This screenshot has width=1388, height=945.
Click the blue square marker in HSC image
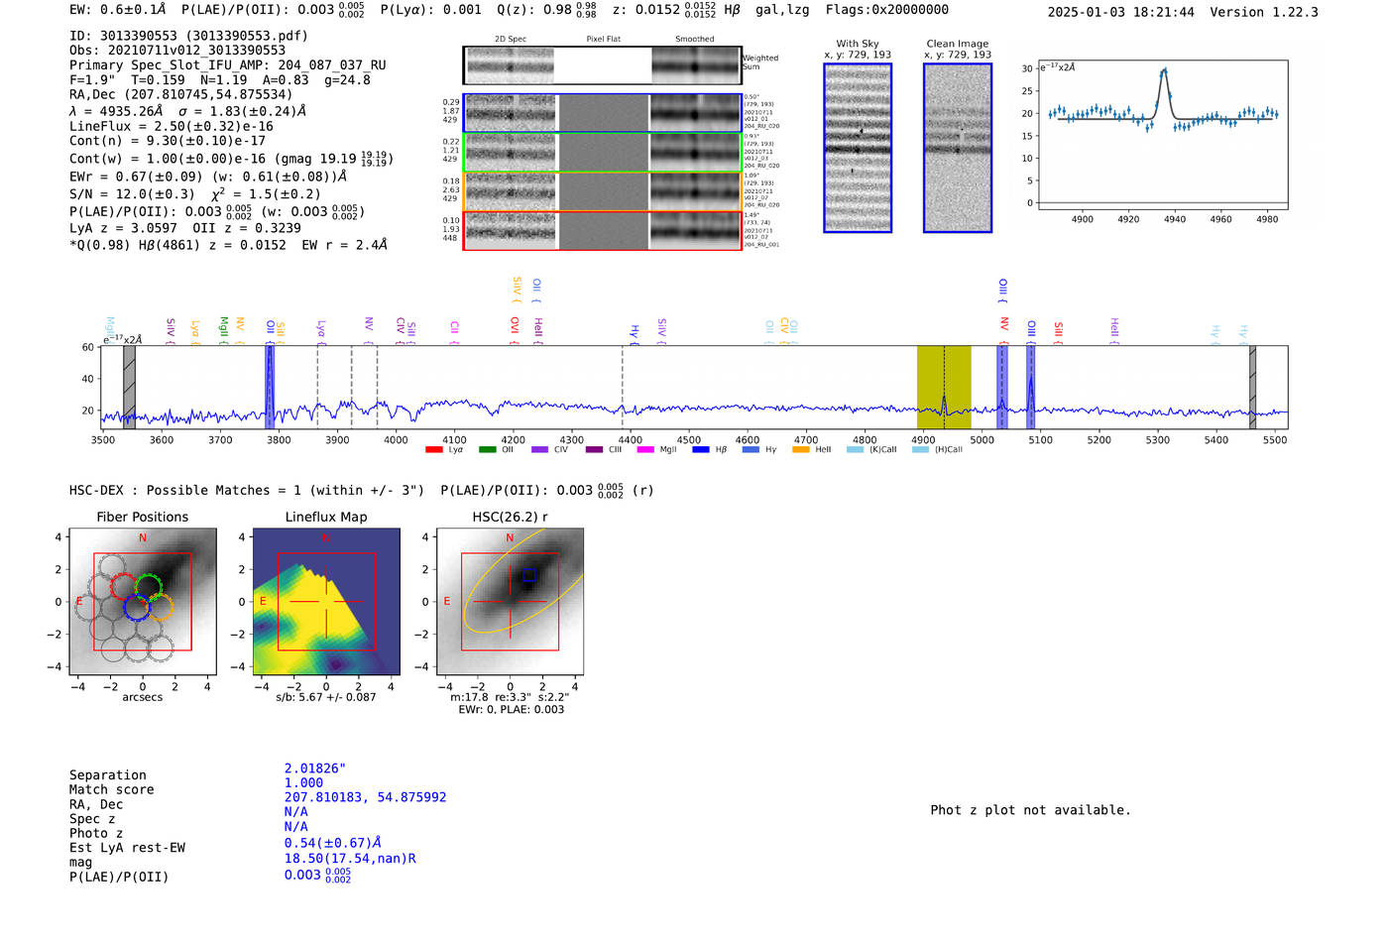529,575
